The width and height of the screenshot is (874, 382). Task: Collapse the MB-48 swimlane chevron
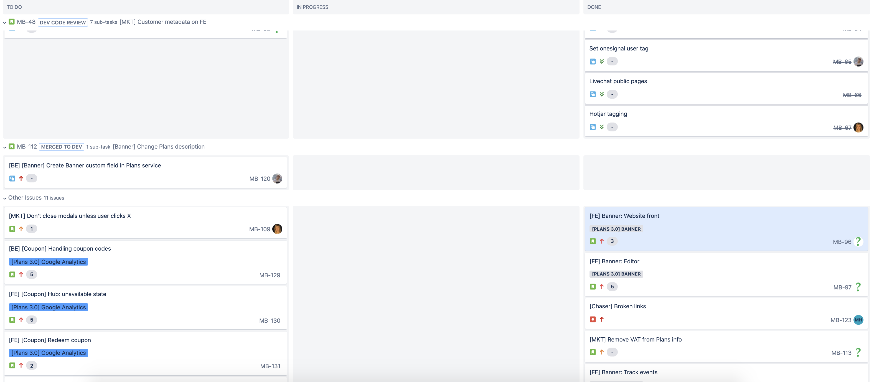point(4,23)
